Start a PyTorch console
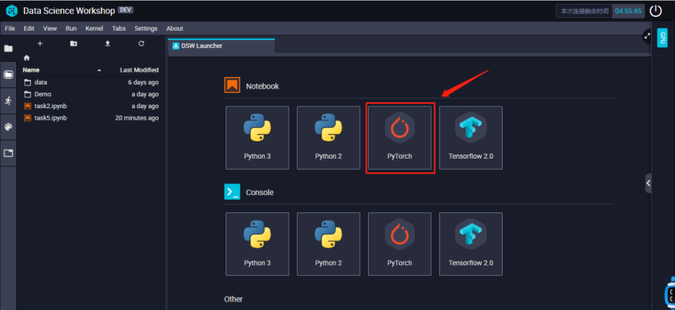Viewport: 675px width, 310px height. (x=399, y=244)
